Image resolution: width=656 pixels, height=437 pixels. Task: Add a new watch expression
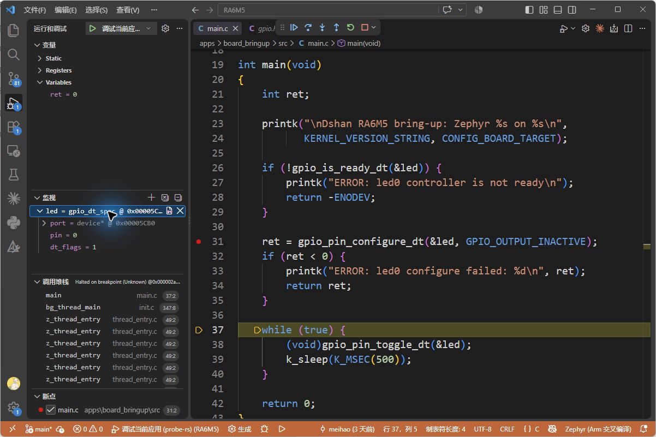point(152,197)
